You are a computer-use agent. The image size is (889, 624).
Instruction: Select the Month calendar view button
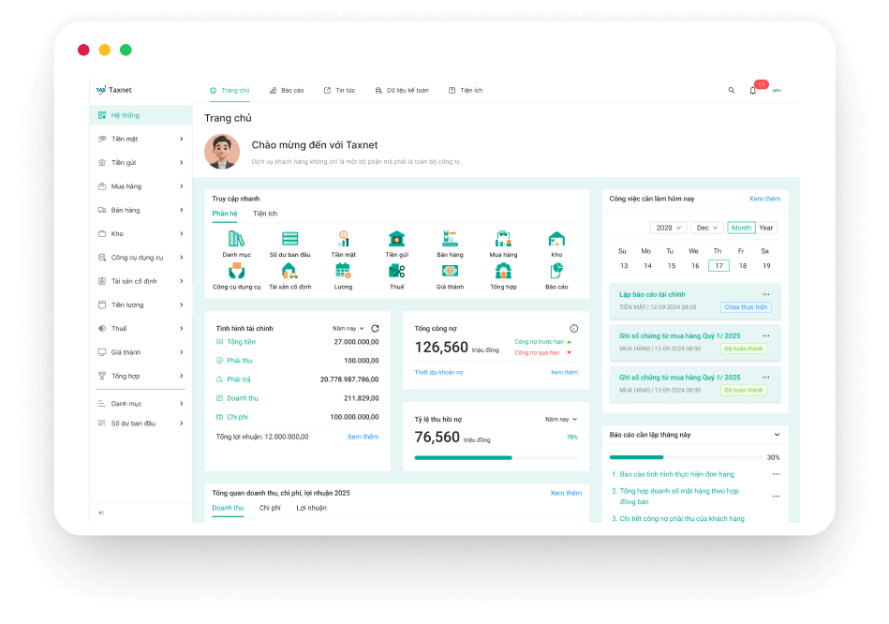tap(741, 228)
